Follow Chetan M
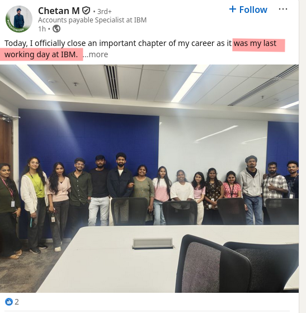This screenshot has width=306, height=313. coord(248,10)
